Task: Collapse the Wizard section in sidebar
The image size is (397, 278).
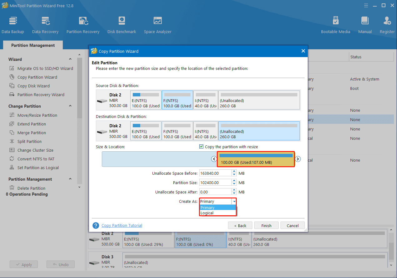Action: pyautogui.click(x=70, y=59)
